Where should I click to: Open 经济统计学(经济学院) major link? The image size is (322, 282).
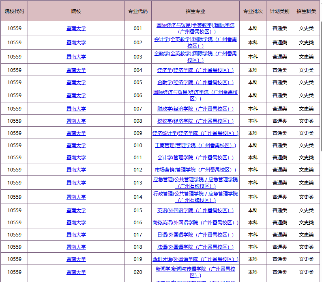coord(195,133)
